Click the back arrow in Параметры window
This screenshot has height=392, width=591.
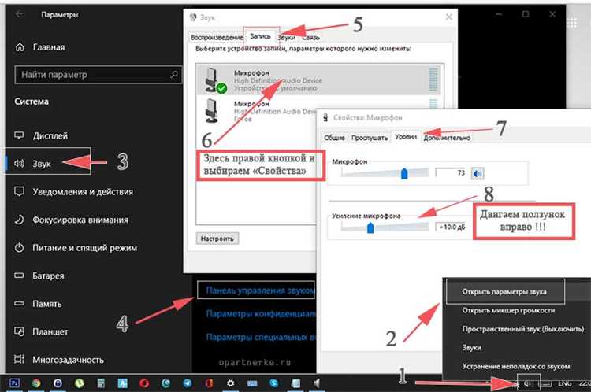click(x=19, y=14)
